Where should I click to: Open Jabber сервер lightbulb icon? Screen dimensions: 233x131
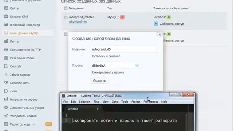point(6,74)
